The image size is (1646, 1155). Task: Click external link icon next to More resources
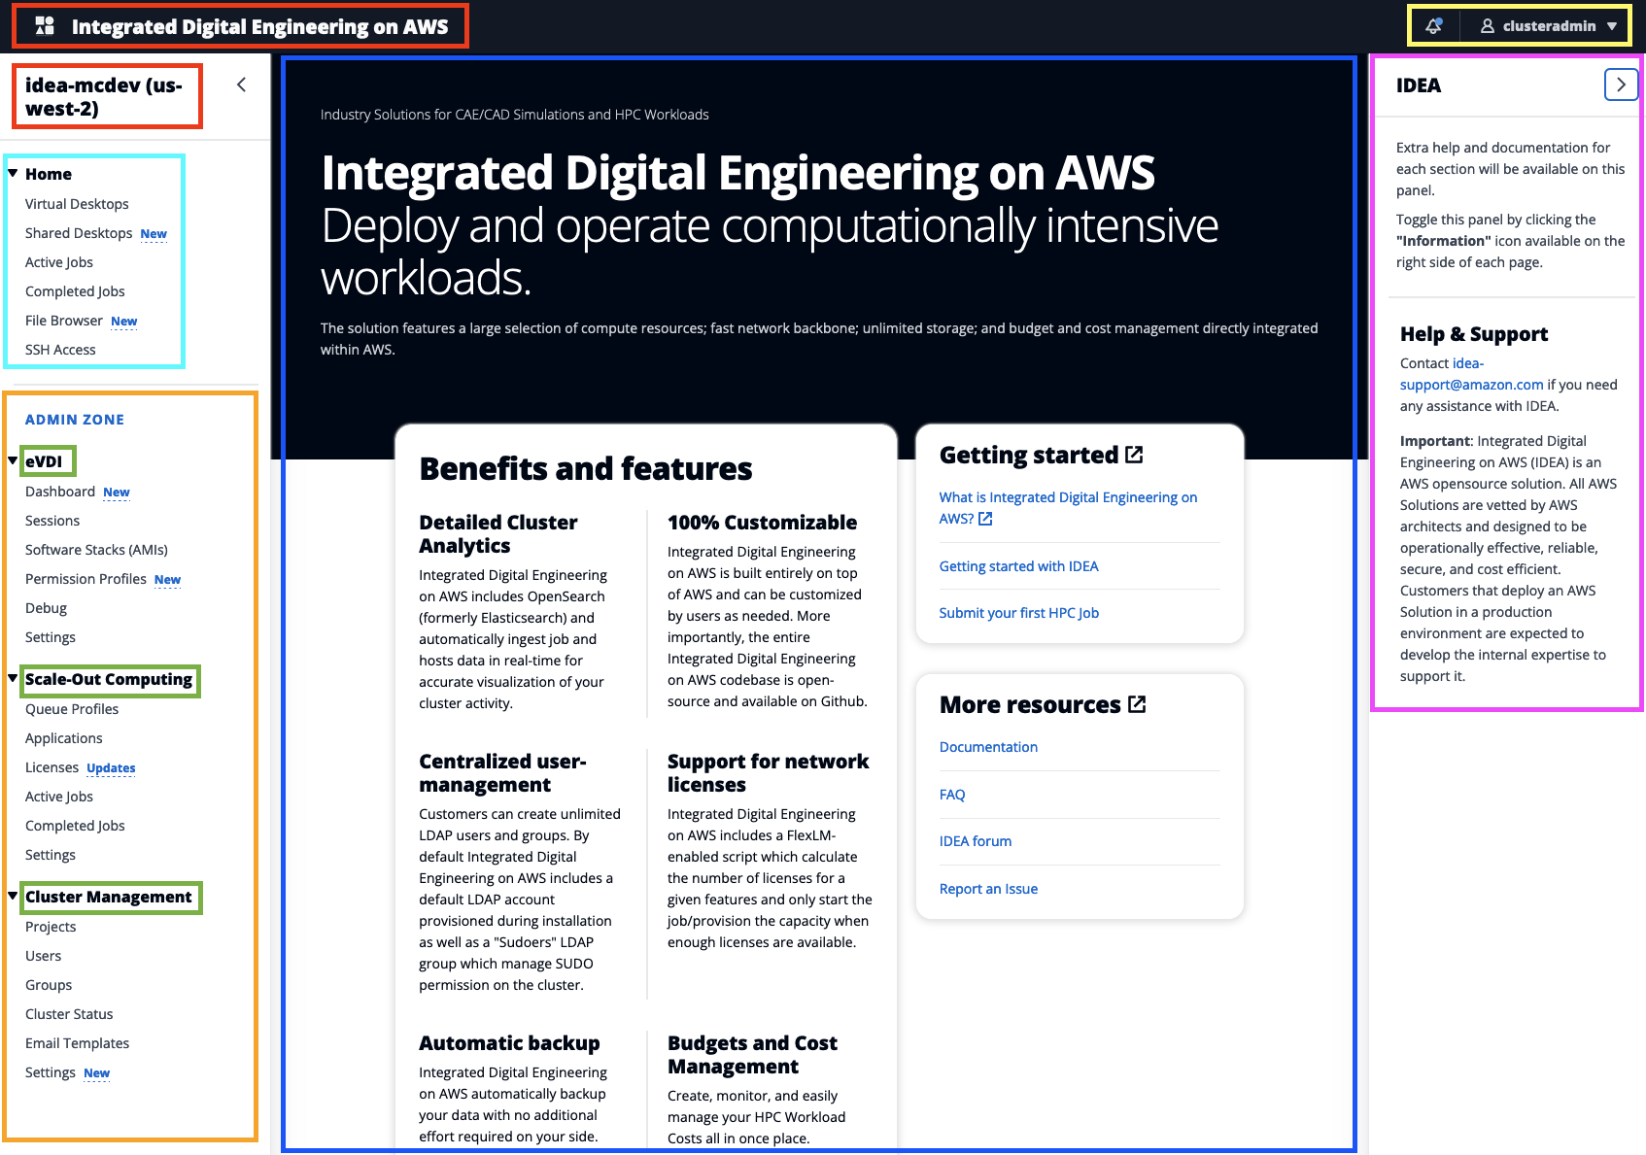coord(1137,704)
